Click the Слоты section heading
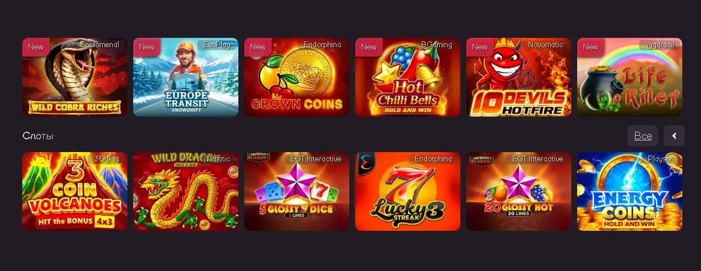The height and width of the screenshot is (271, 701). click(38, 136)
